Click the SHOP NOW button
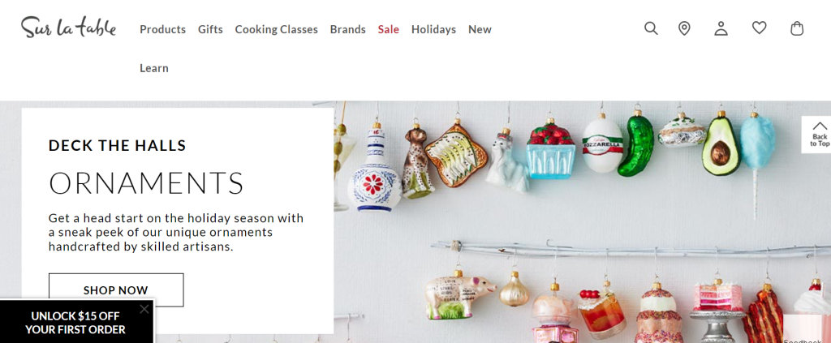Image resolution: width=831 pixels, height=343 pixels. 116,290
